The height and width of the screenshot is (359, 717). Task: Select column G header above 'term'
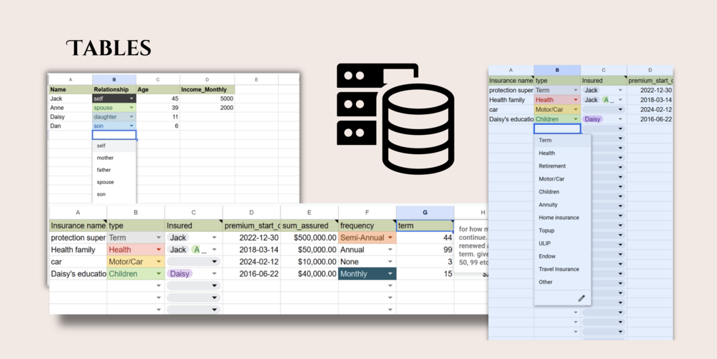pos(424,213)
